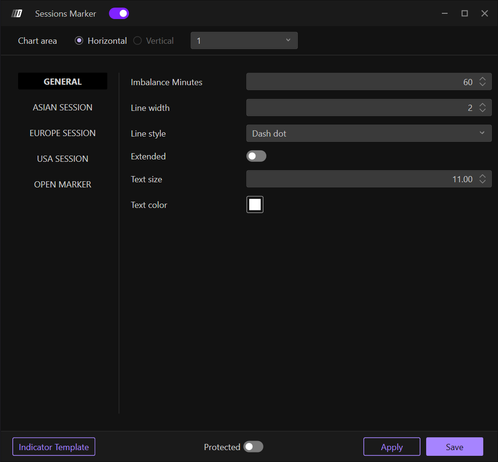Disable the Sessions Marker indicator toggle
Image resolution: width=498 pixels, height=462 pixels.
119,13
